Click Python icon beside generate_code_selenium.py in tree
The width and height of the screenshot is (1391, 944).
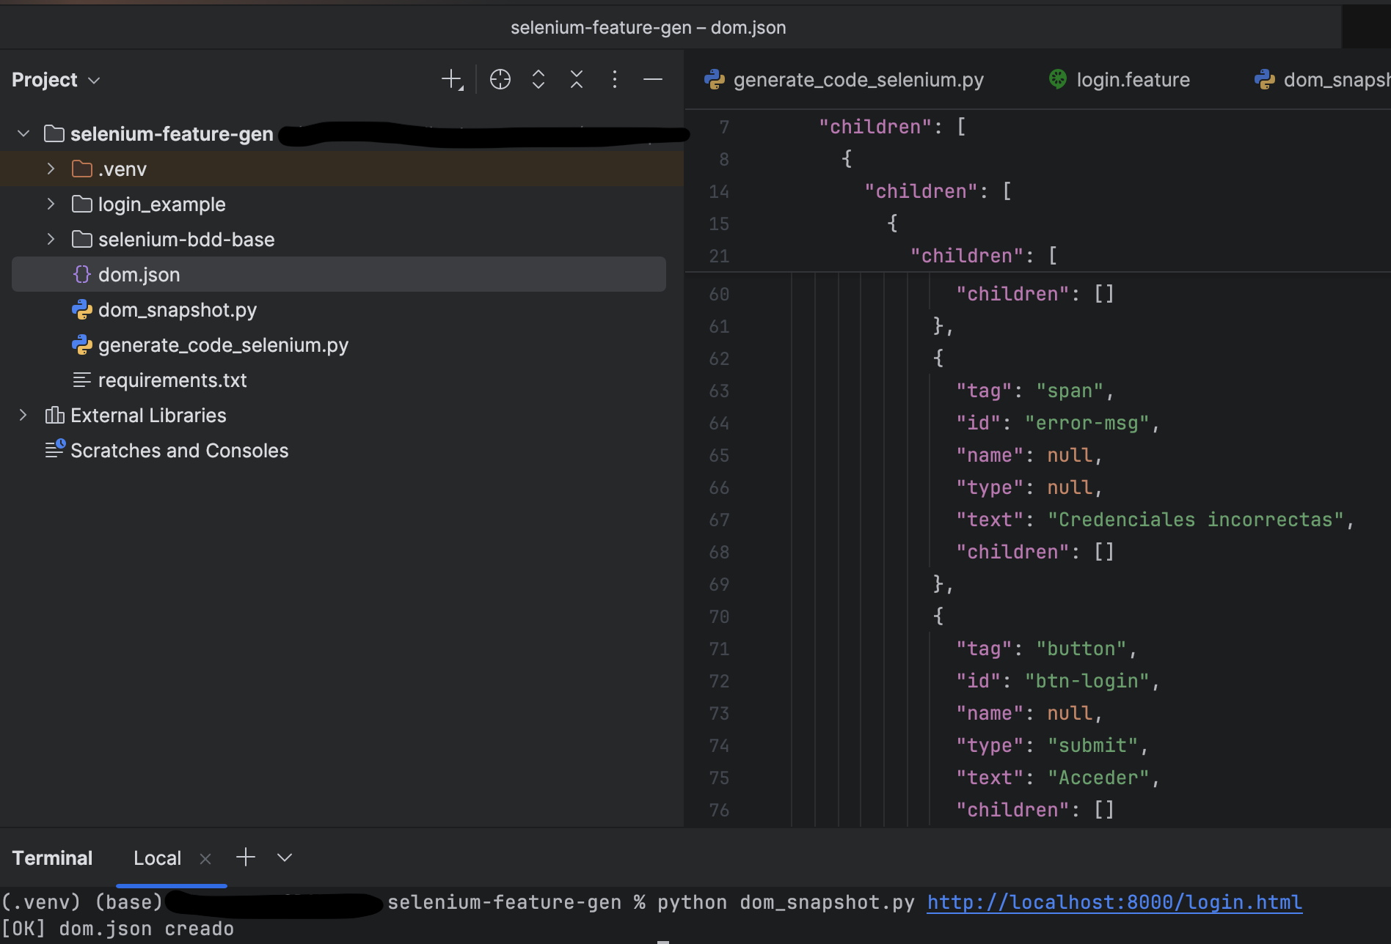click(82, 345)
